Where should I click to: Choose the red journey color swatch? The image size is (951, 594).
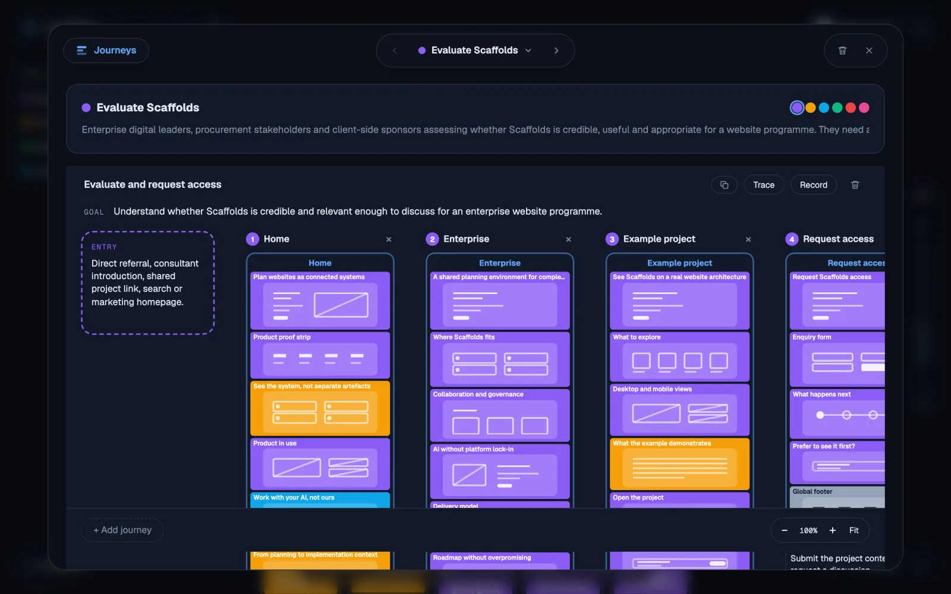coord(851,108)
